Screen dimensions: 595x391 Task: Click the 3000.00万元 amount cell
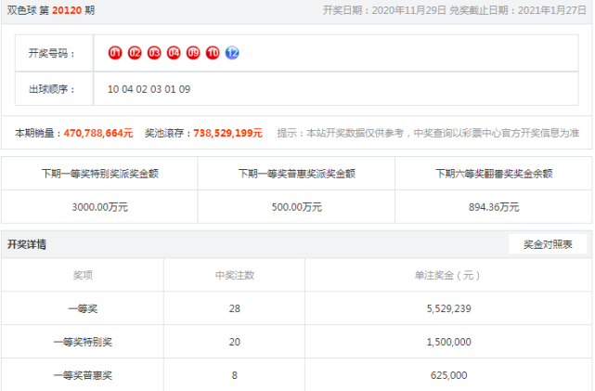[x=100, y=207]
